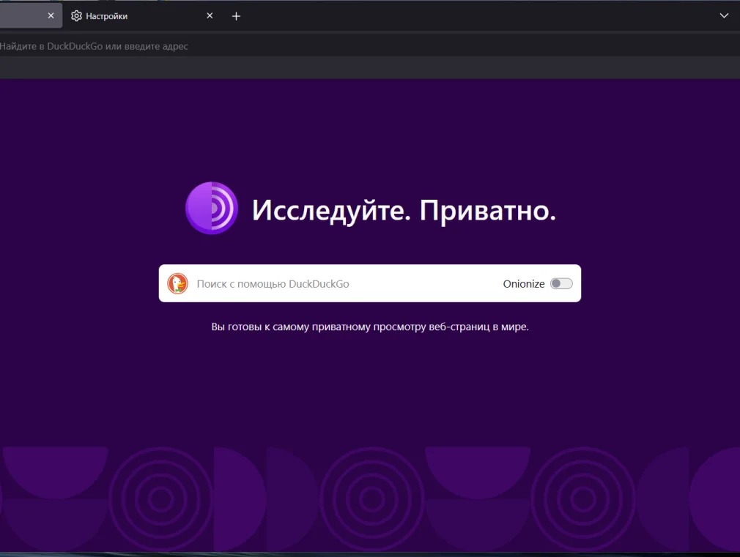Screen dimensions: 740x557
Task: Open a new tab with the plus button
Action: 236,16
